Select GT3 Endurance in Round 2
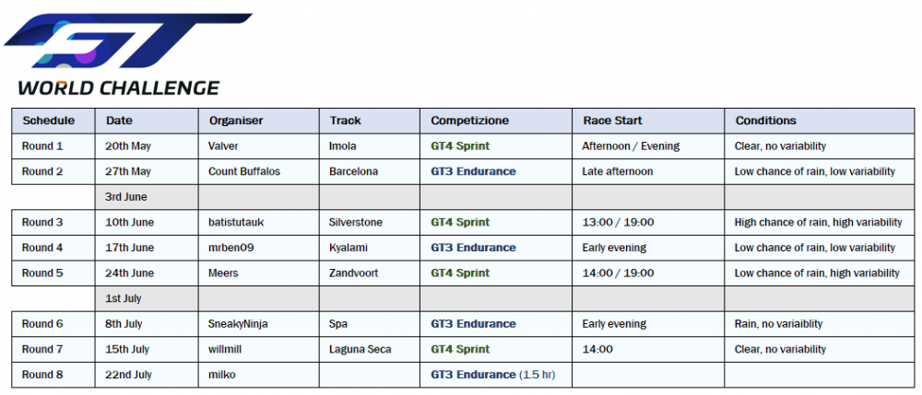Image resolution: width=922 pixels, height=395 pixels. point(473,171)
